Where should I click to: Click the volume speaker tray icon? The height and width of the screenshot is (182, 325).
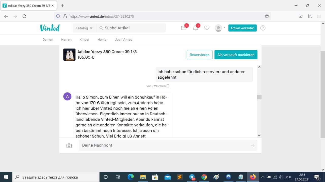[x=281, y=177]
